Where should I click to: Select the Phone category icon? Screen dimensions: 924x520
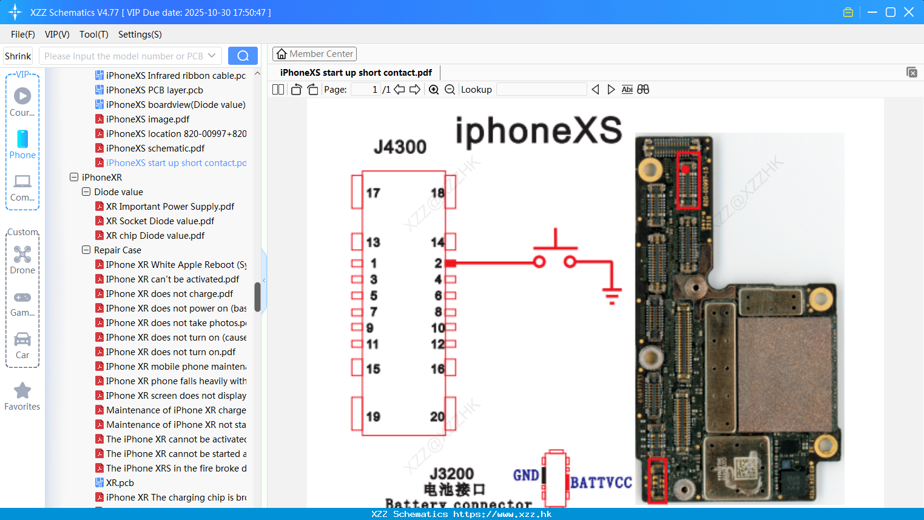tap(22, 144)
